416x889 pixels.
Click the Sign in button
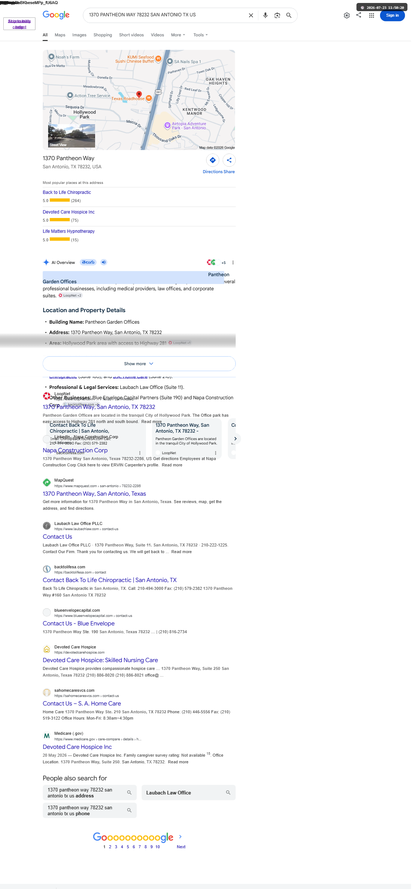(392, 15)
